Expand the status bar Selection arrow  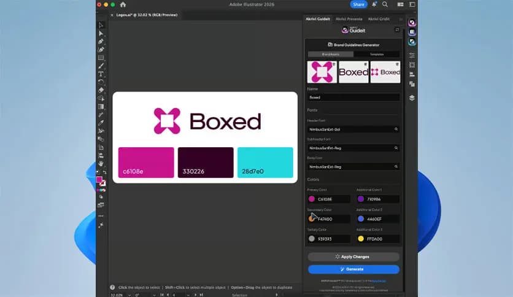pyautogui.click(x=277, y=295)
